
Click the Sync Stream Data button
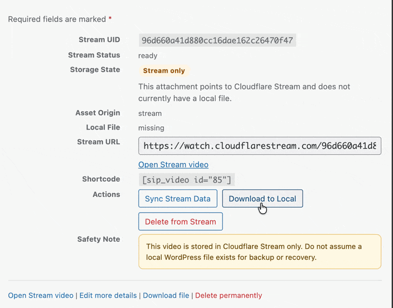177,199
